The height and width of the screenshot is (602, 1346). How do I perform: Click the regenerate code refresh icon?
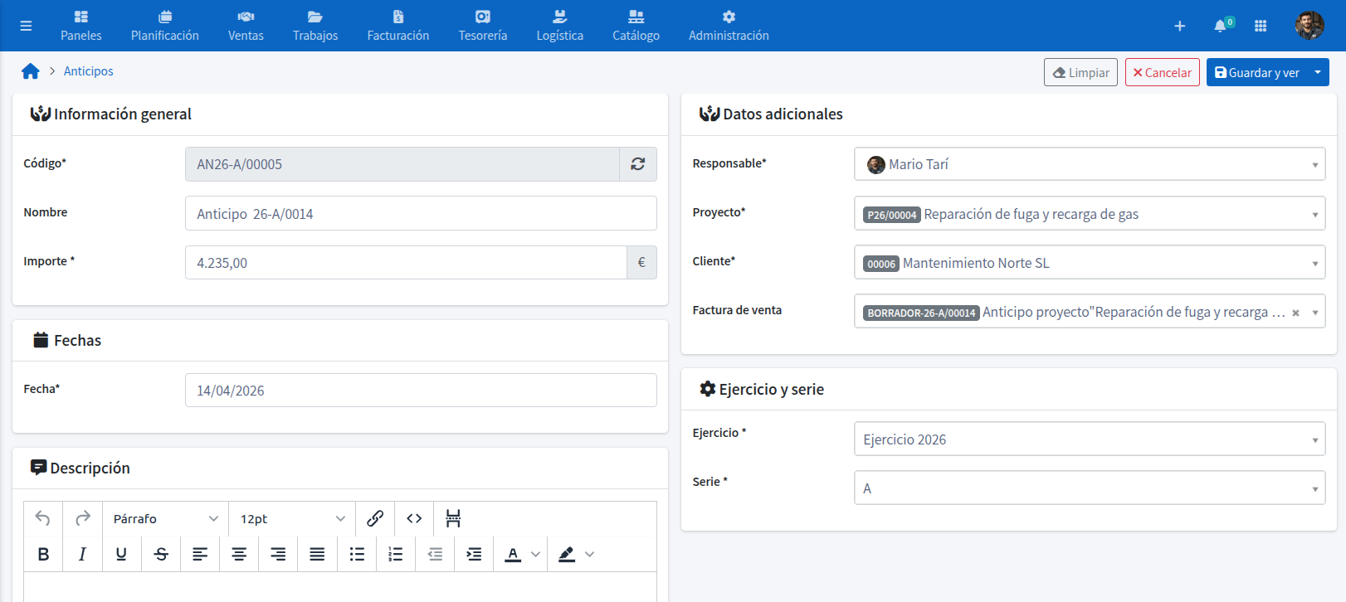(637, 164)
